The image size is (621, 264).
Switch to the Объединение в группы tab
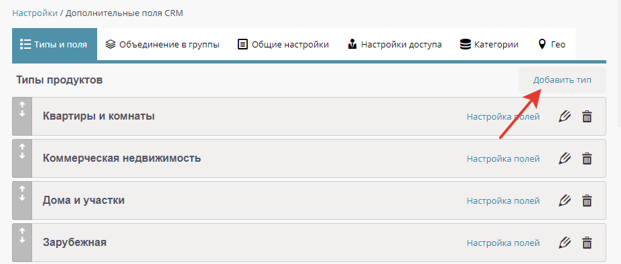(162, 44)
